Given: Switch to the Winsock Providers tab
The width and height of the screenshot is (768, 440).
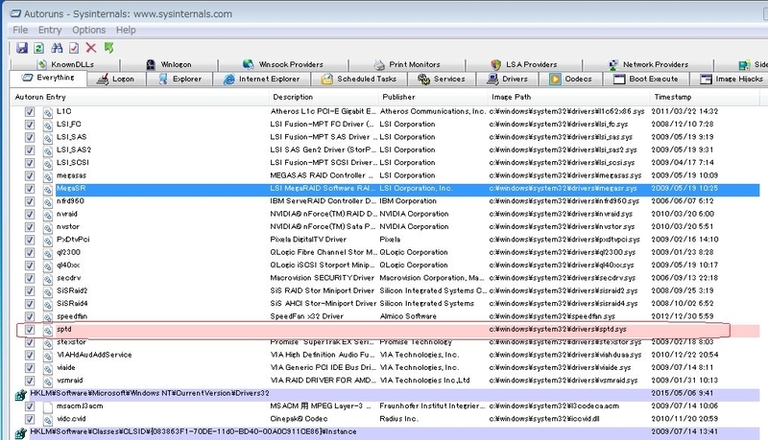Looking at the screenshot, I should 283,64.
